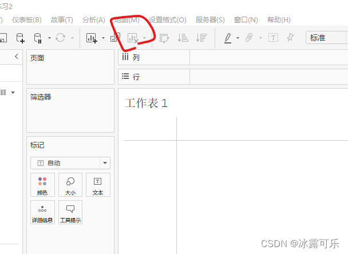Open the 自动 mark type dropdown
348x254 pixels.
coord(70,163)
